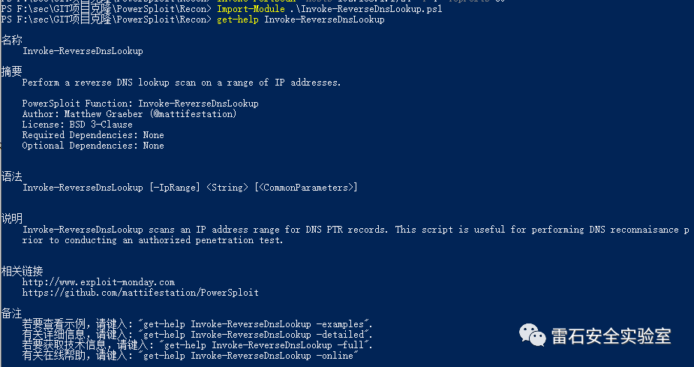Open the PowerSploit GitHub link
This screenshot has width=694, height=367.
point(140,292)
